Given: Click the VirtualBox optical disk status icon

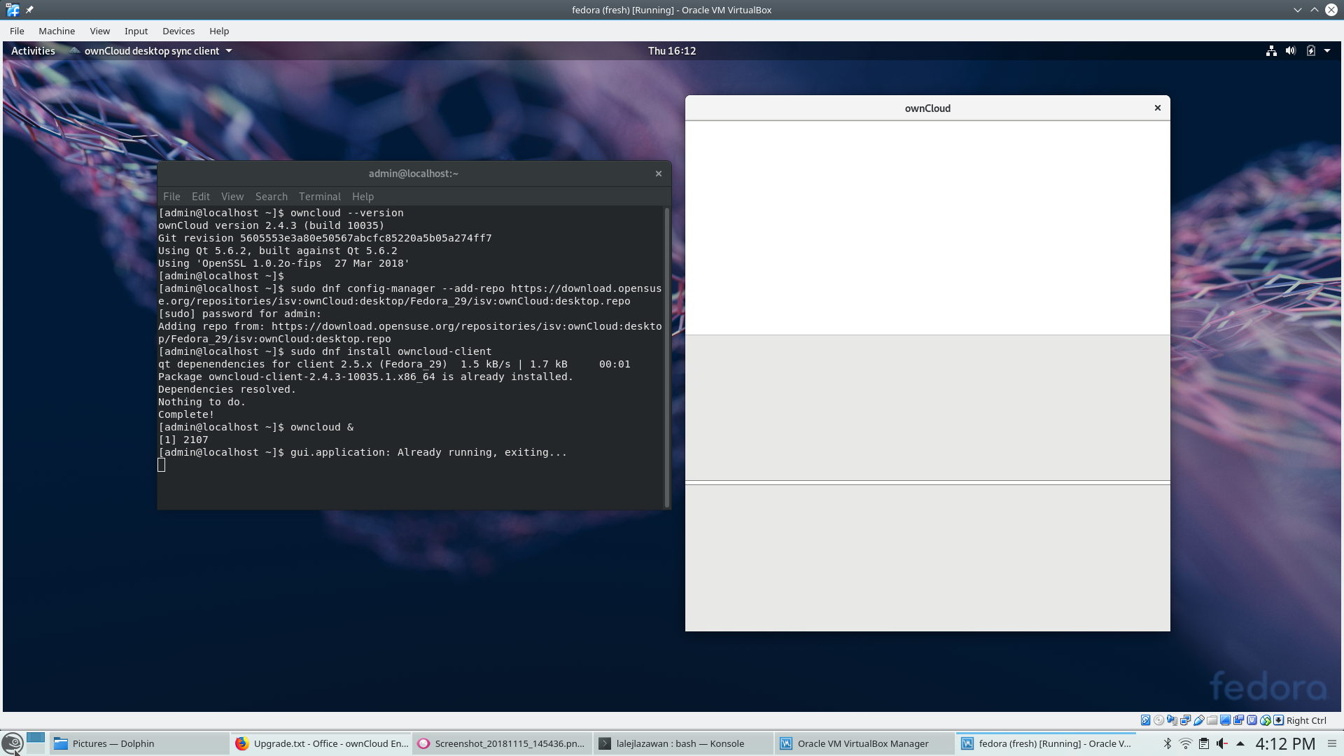Looking at the screenshot, I should pyautogui.click(x=1158, y=720).
